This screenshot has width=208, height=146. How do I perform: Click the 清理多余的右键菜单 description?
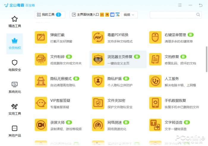pyautogui.click(x=179, y=41)
